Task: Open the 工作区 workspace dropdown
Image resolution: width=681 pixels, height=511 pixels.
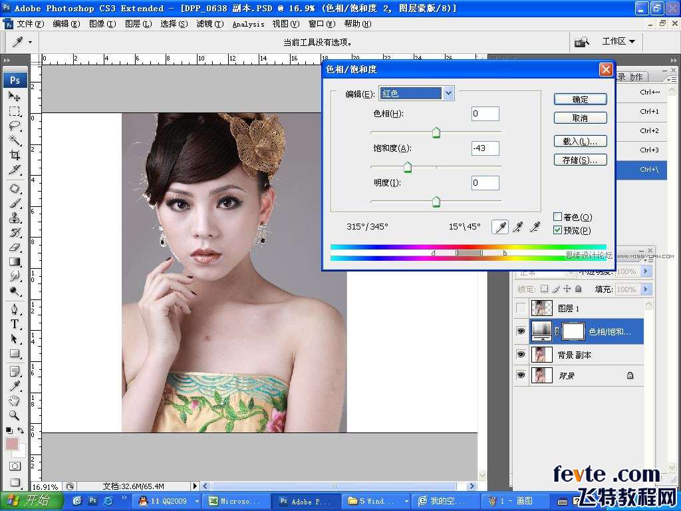Action: coord(618,41)
